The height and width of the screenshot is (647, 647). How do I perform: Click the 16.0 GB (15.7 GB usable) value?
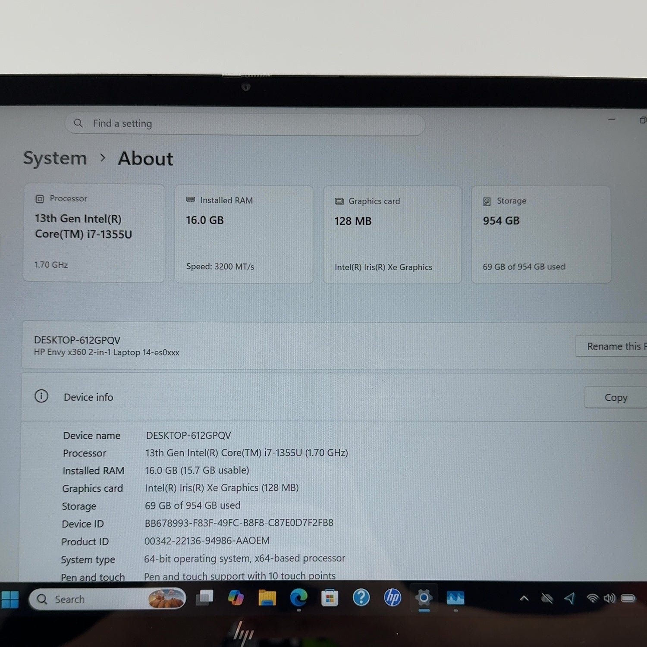(x=197, y=470)
